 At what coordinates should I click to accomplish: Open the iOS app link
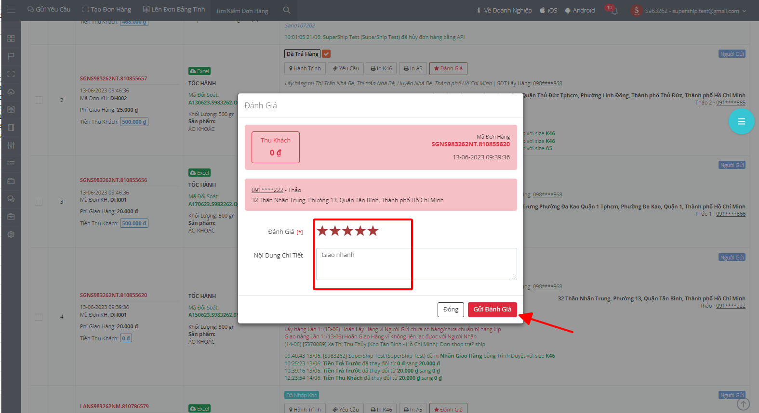(x=548, y=10)
